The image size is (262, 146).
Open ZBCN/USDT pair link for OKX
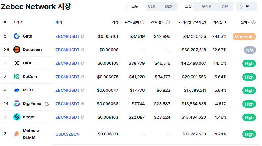point(67,63)
